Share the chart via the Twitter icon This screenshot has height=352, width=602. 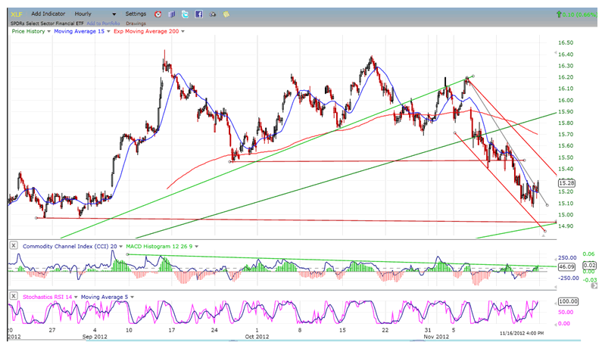pos(185,14)
